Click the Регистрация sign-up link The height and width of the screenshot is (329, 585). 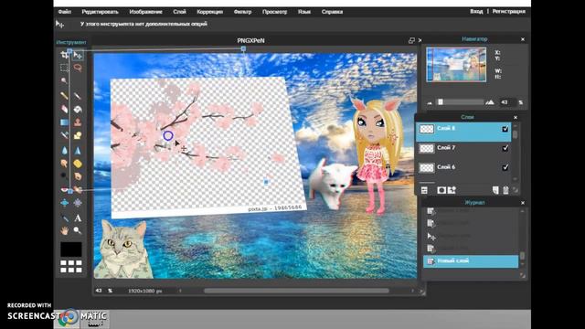(x=508, y=12)
